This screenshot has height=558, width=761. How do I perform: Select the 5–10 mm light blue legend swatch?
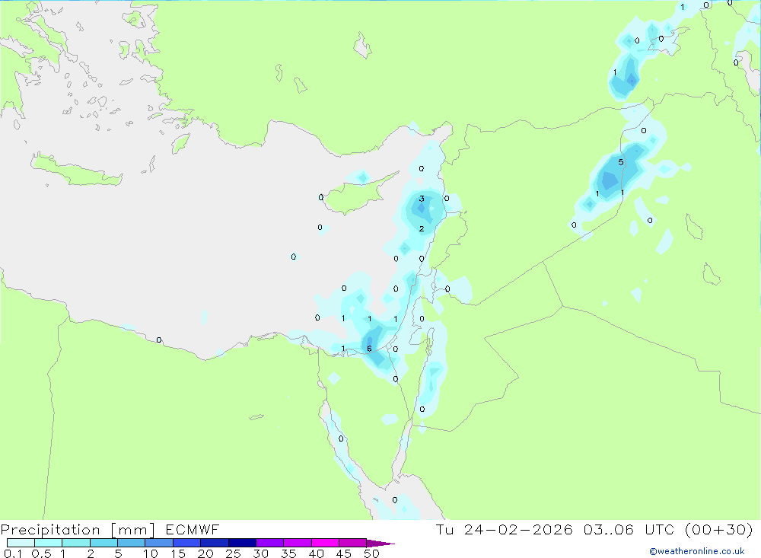132,543
